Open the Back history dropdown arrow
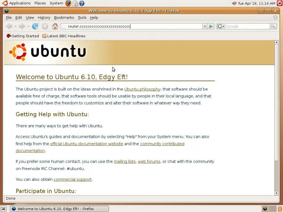The image size is (283, 212). [15, 26]
